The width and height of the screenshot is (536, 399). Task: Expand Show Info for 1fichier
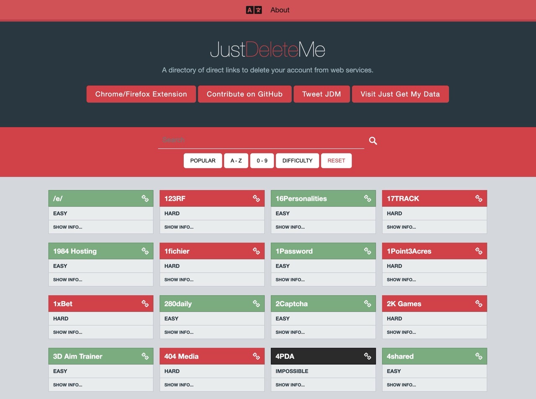[x=179, y=280]
